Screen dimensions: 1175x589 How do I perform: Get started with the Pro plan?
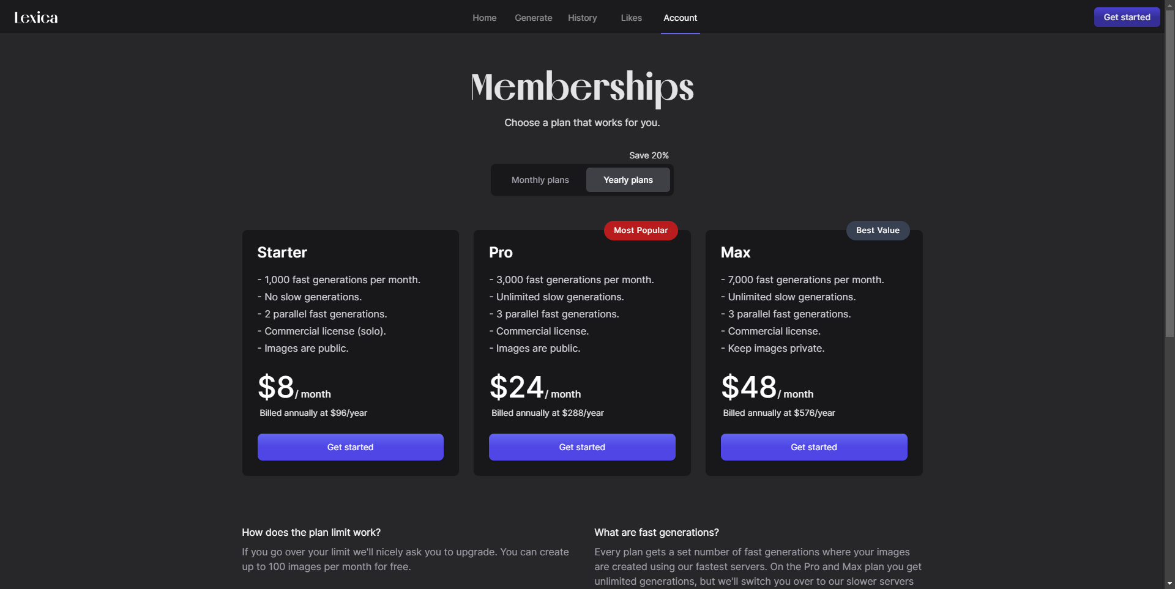point(582,447)
